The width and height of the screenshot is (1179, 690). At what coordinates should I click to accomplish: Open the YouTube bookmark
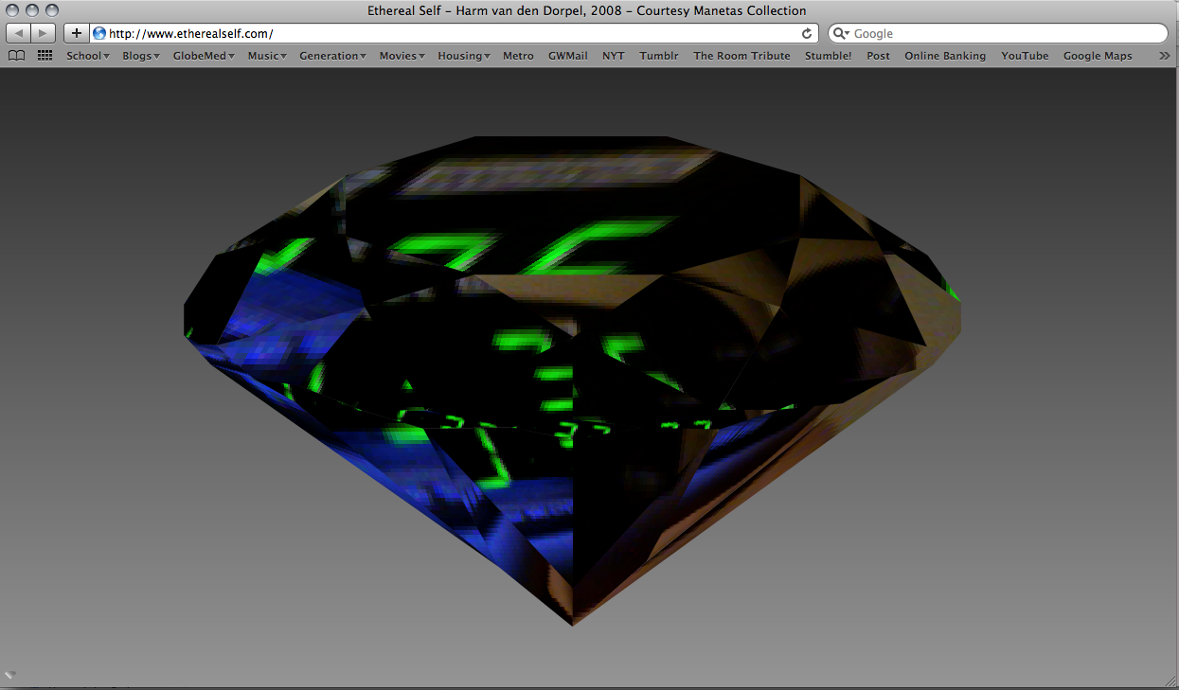coord(1025,56)
